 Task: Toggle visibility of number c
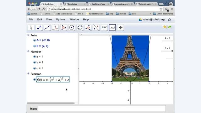click(35, 68)
